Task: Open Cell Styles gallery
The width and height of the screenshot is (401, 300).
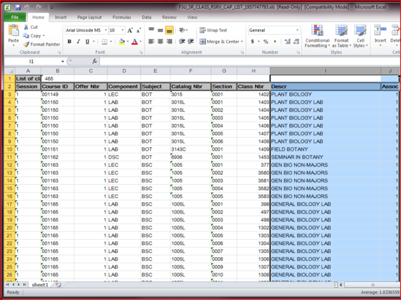Action: (x=360, y=36)
